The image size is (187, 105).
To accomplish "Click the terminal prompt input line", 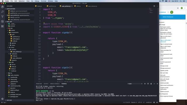I will 39,100.
